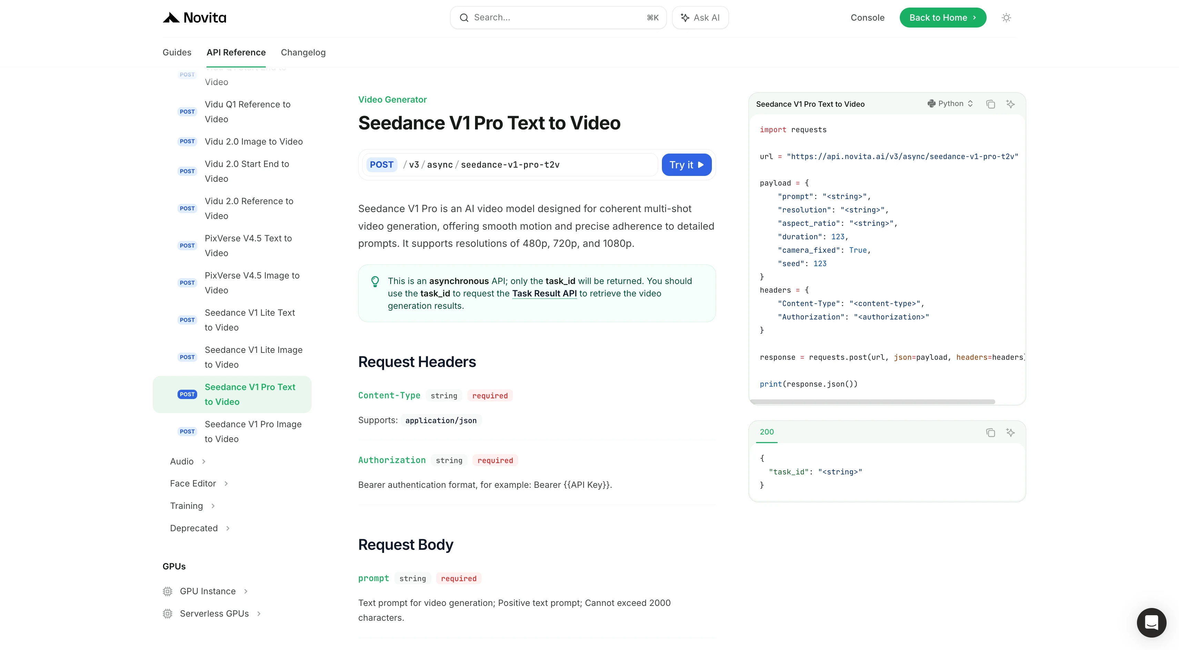The height and width of the screenshot is (650, 1179).
Task: Click the Ask AI sparkle icon
Action: (x=685, y=18)
